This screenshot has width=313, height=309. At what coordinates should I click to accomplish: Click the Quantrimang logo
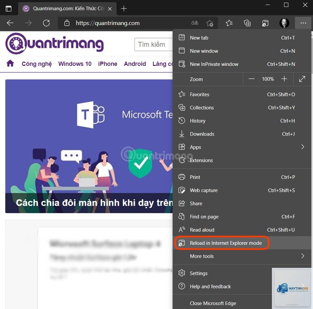pos(55,43)
